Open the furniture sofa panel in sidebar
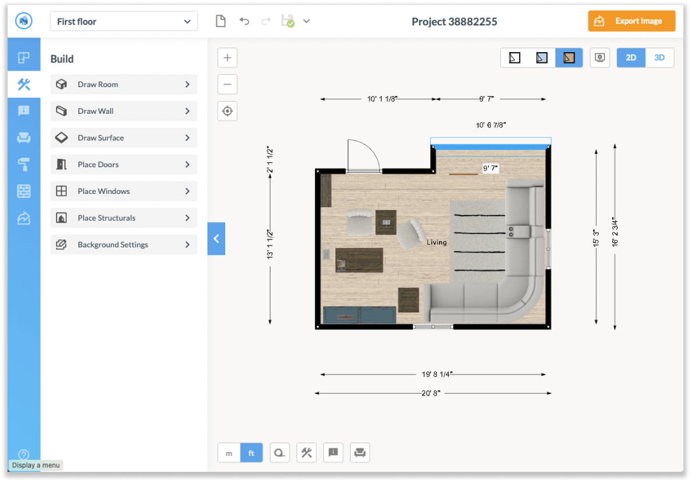The width and height of the screenshot is (691, 482). pos(24,137)
